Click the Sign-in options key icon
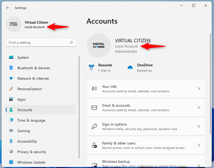The height and width of the screenshot is (168, 214). coord(94,126)
